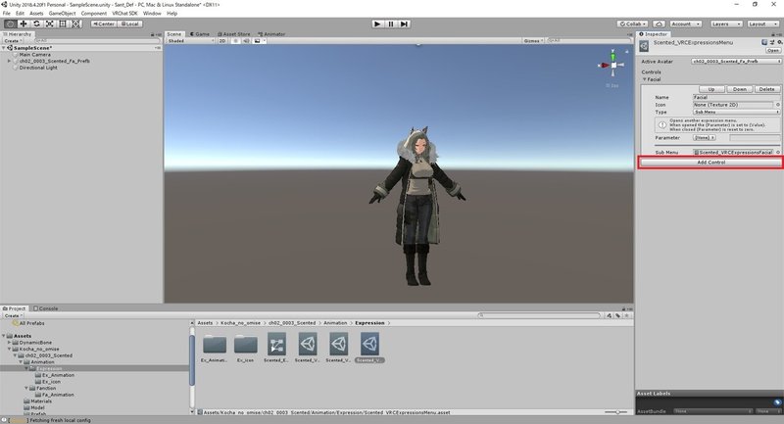Expand the ch02_0003_Scented_Fa_Prefb hierarchy item
The width and height of the screenshot is (784, 424).
9,61
